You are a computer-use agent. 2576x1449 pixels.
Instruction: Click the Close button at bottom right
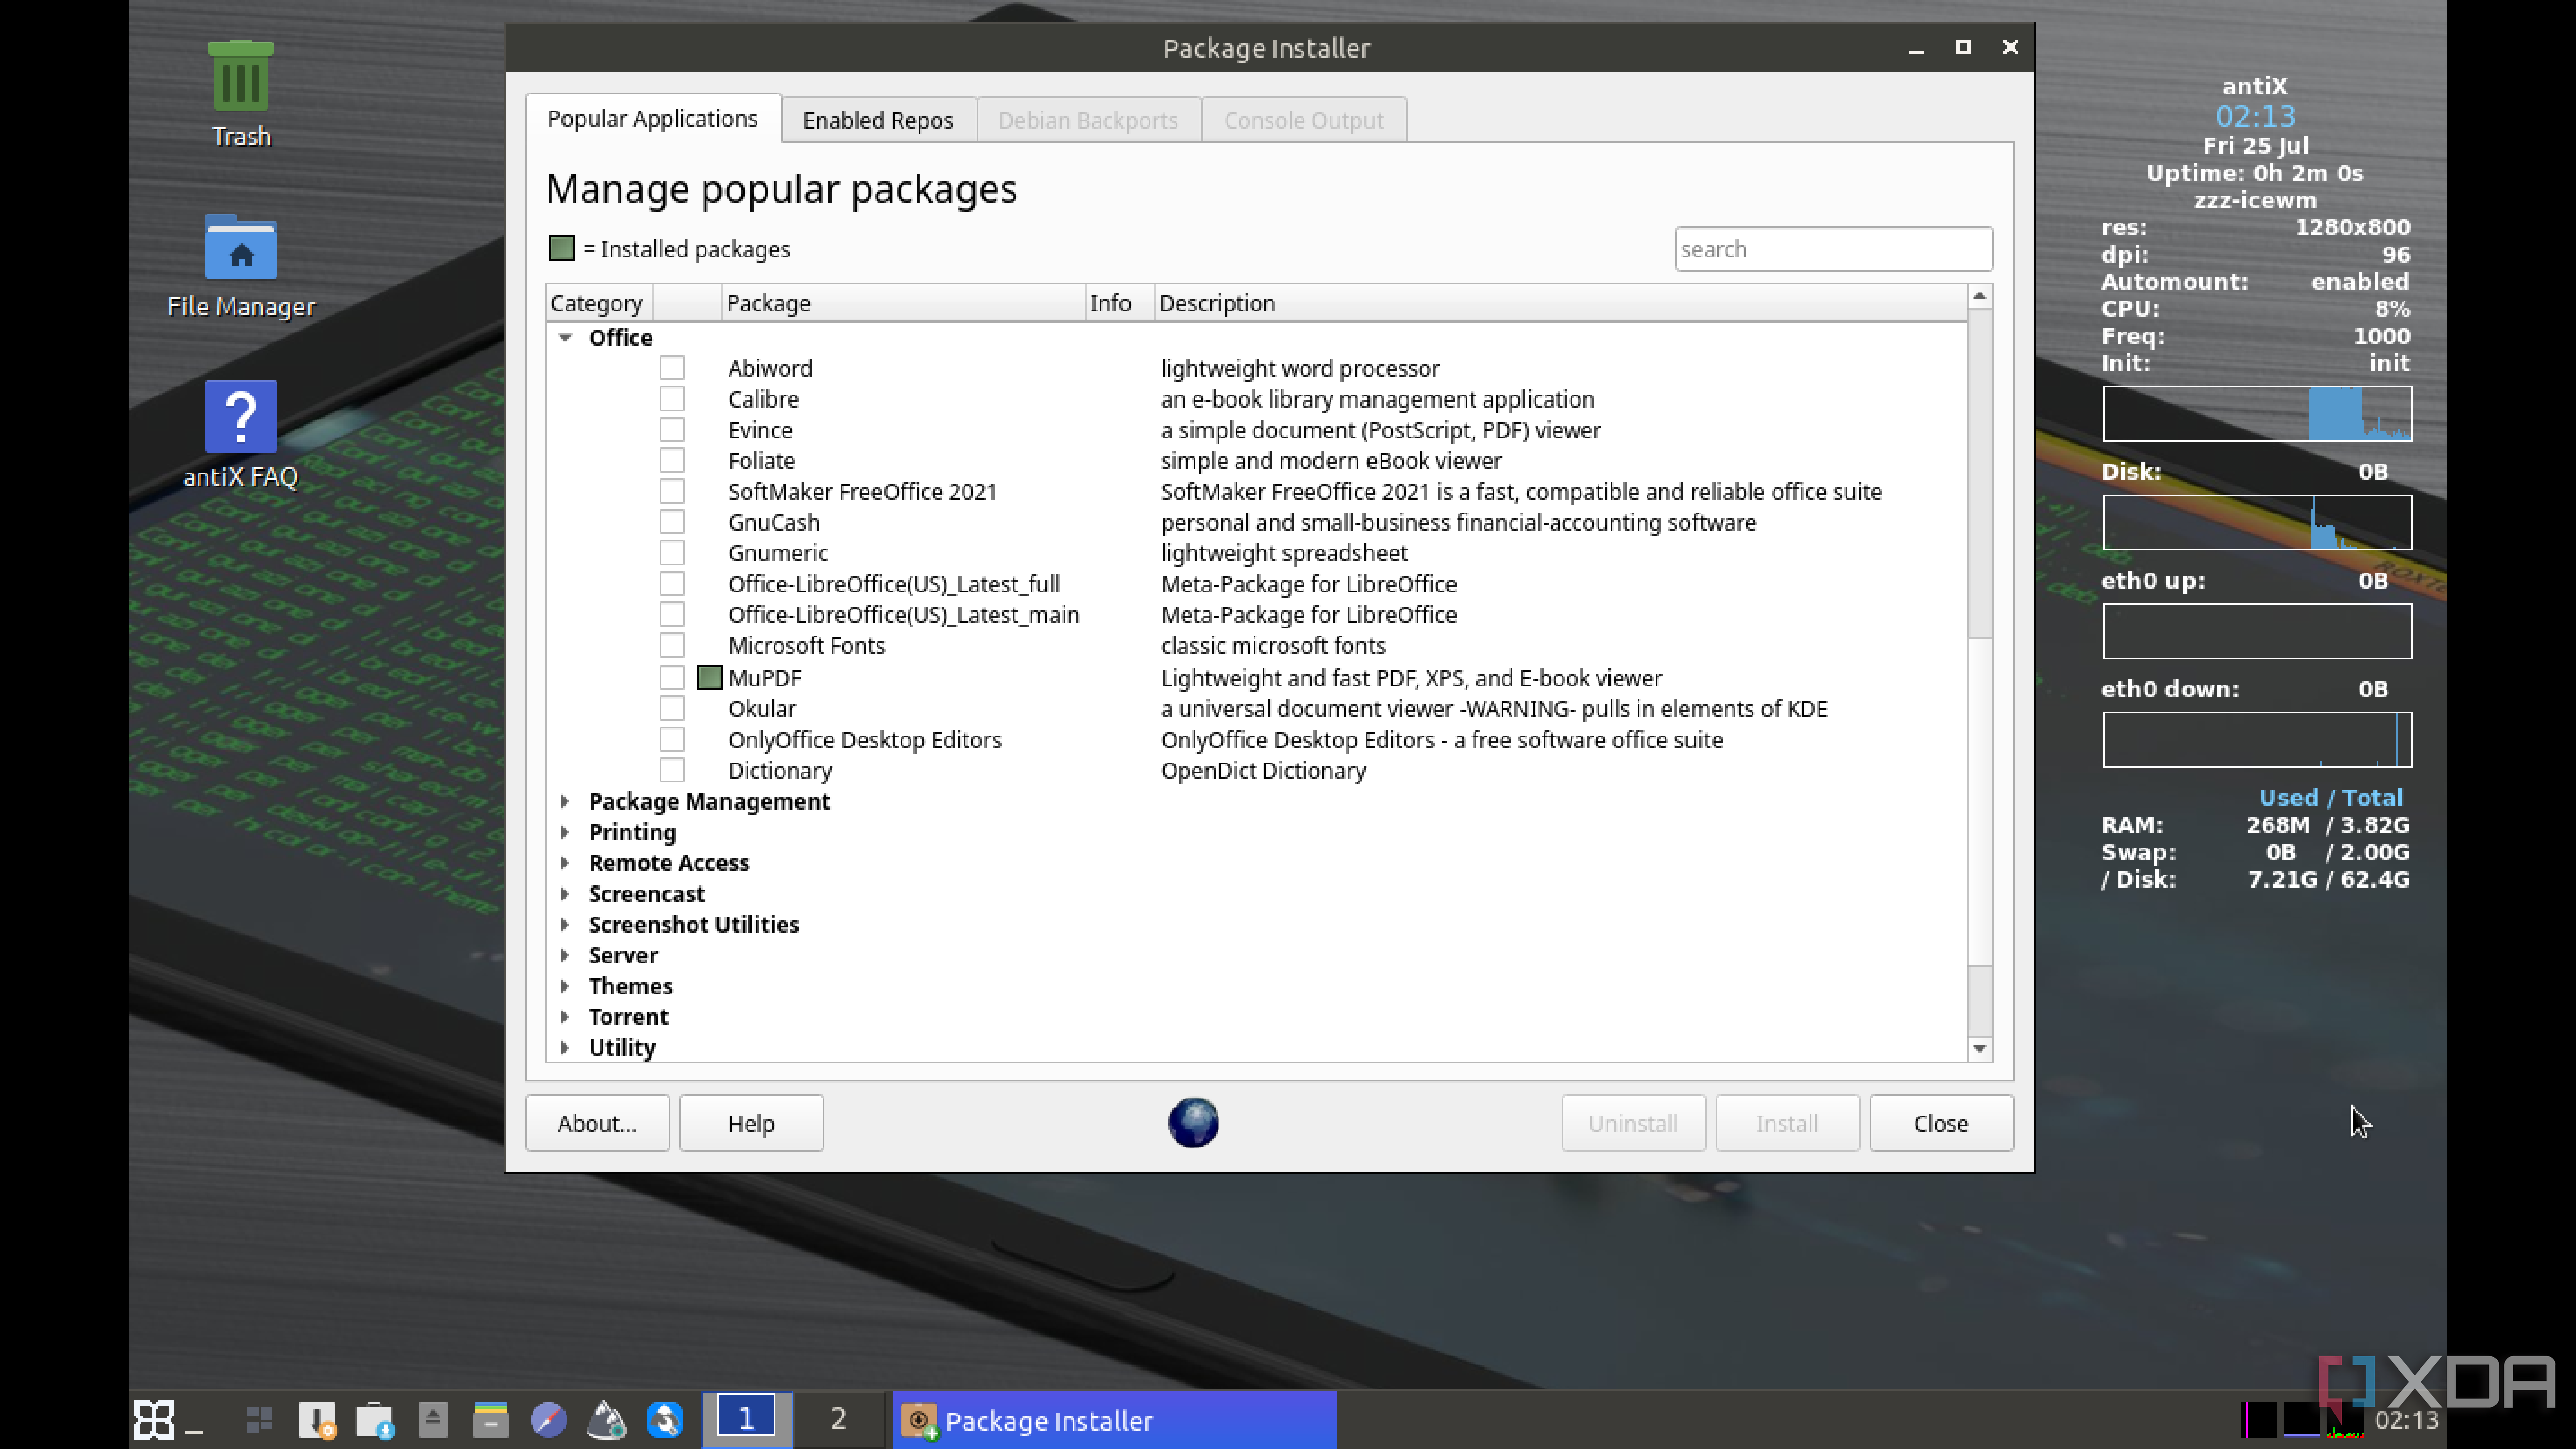(1941, 1123)
